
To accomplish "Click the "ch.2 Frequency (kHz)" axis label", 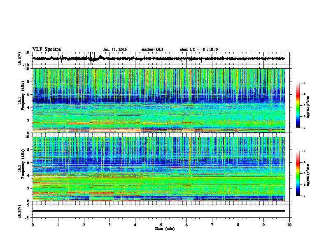I will 21,164.
